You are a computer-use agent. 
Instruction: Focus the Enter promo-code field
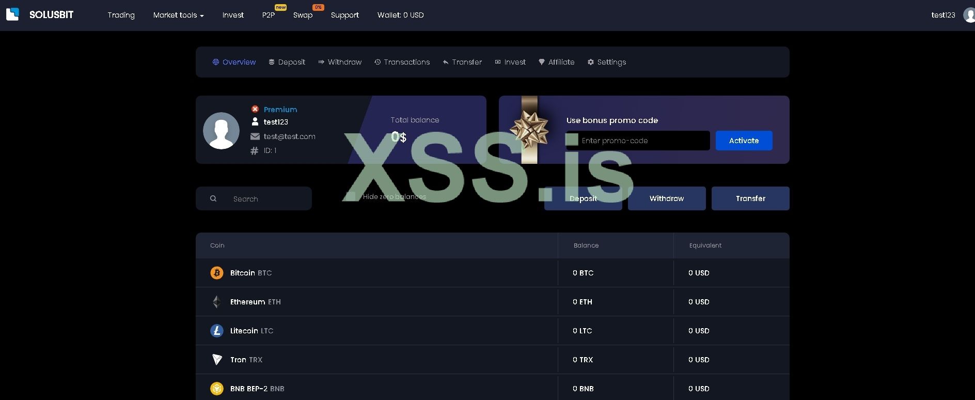pyautogui.click(x=638, y=141)
